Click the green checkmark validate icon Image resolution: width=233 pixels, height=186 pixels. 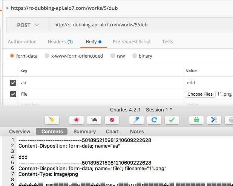pyautogui.click(x=172, y=120)
